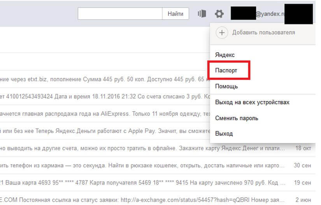Select Выход на всех устройствах
The width and height of the screenshot is (321, 205).
[x=252, y=102]
